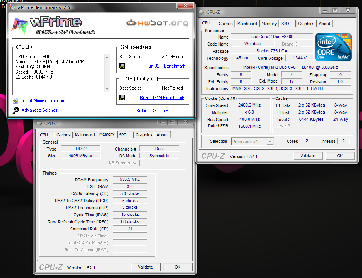Click the save icon under 1024M stability test
This screenshot has width=362, height=278.
[122, 98]
